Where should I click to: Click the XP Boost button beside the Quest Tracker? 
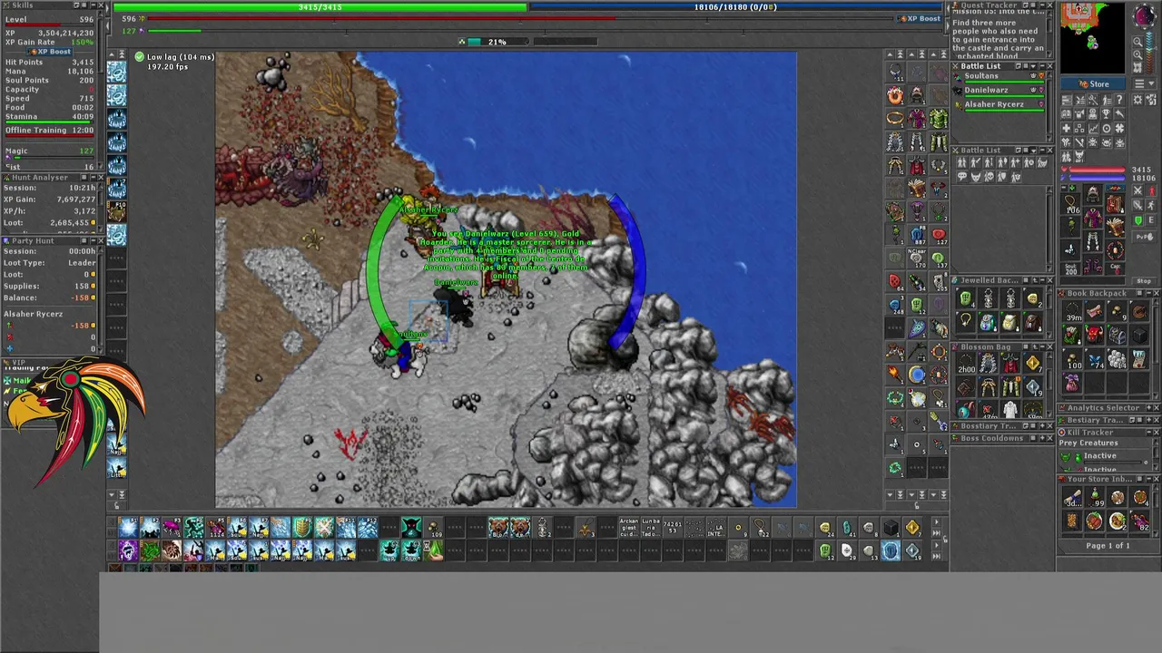(921, 18)
